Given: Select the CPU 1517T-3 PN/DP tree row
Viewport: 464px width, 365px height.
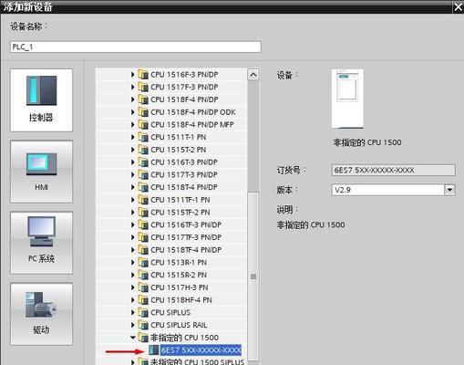Looking at the screenshot, I should (x=171, y=174).
